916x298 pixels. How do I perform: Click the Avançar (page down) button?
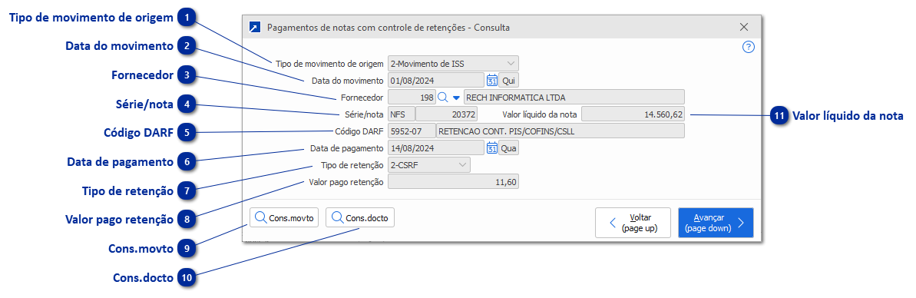[716, 223]
